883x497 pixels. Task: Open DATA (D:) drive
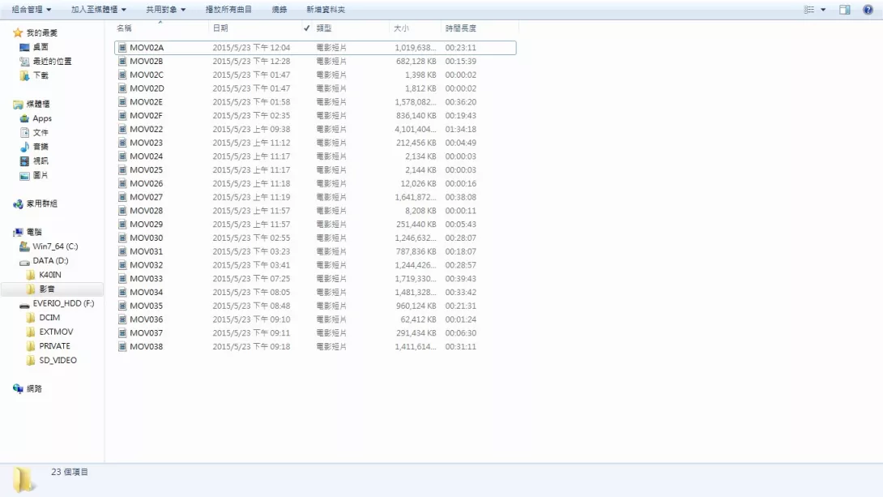tap(50, 260)
